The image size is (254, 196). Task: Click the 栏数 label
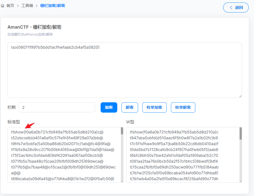(12, 107)
